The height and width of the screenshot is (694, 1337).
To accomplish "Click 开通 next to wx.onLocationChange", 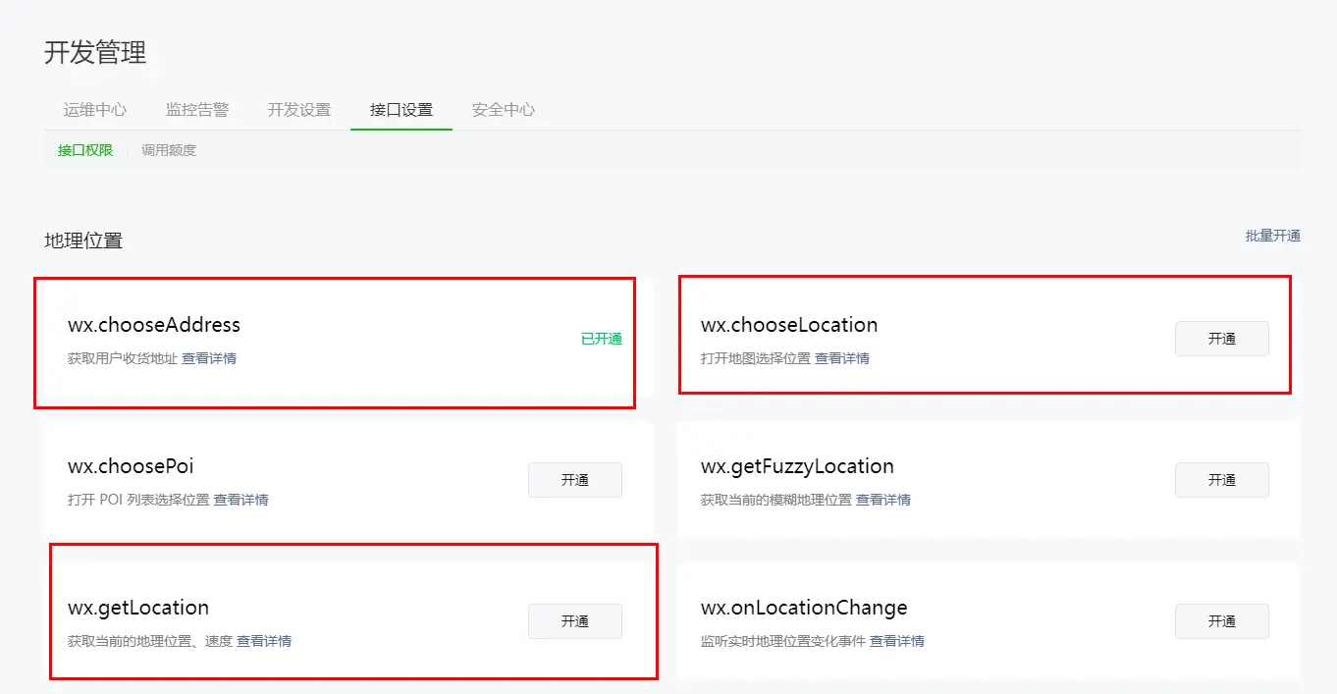I will pyautogui.click(x=1221, y=621).
